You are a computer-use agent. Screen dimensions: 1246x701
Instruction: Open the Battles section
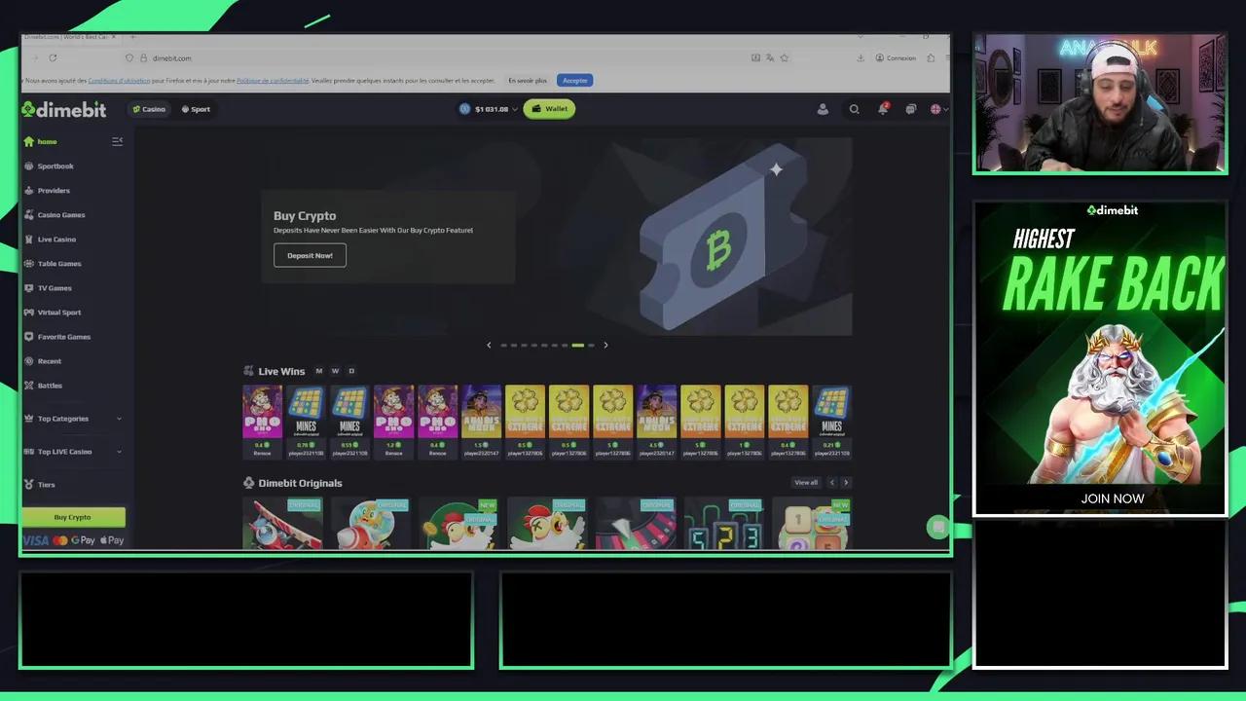point(50,385)
